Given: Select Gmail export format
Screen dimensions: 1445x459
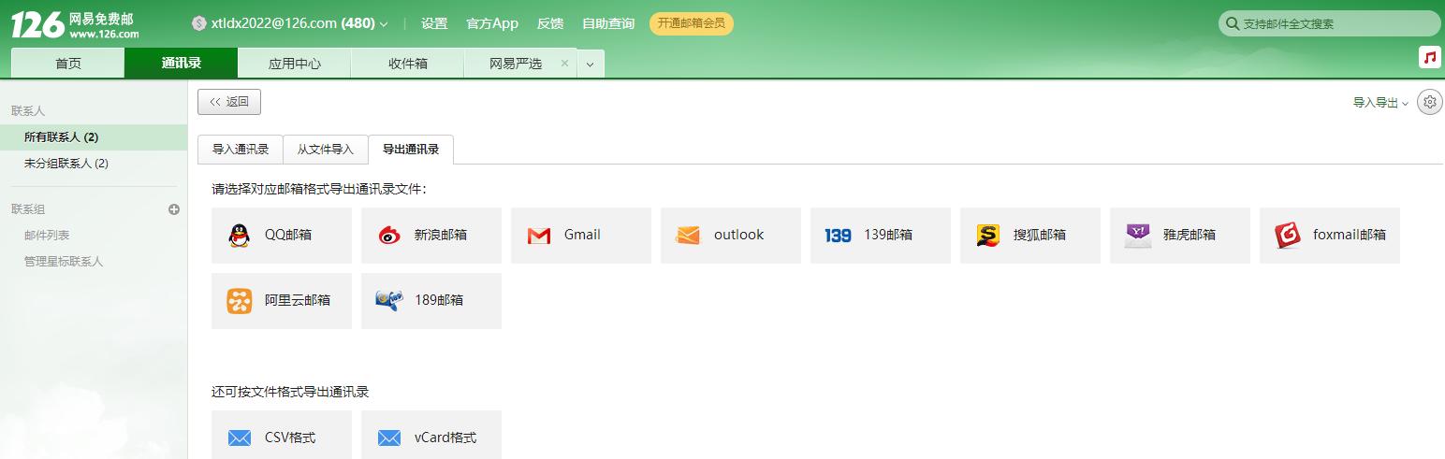Looking at the screenshot, I should coord(580,236).
